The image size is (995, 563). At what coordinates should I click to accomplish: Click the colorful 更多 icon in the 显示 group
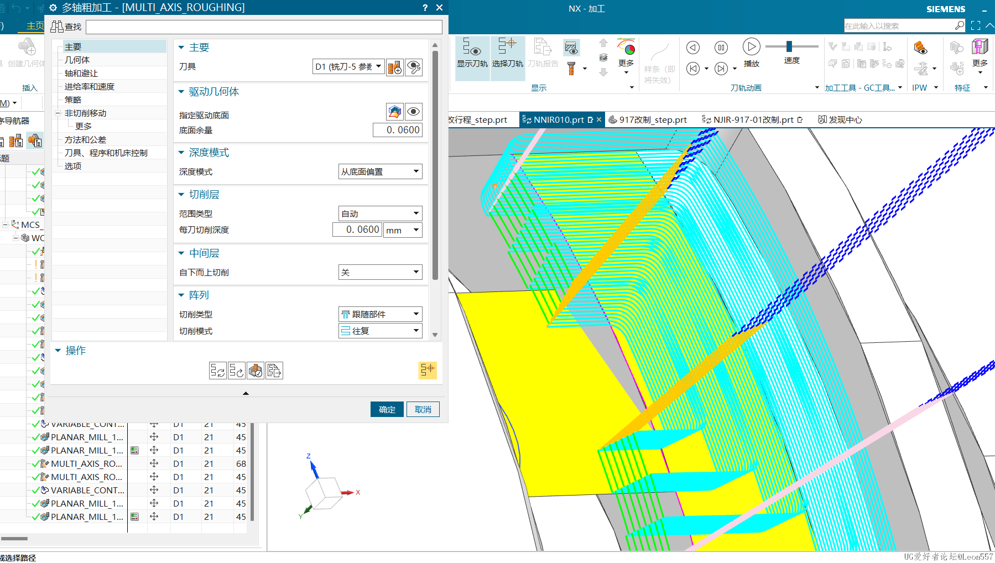(626, 48)
